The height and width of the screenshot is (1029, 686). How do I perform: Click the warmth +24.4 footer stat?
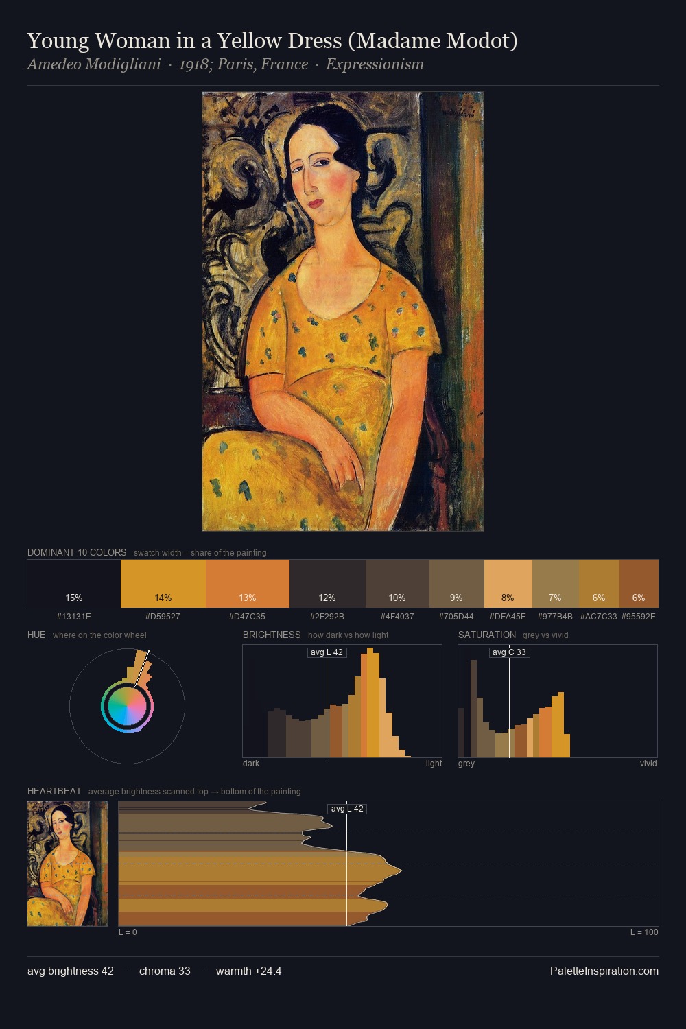click(x=249, y=971)
